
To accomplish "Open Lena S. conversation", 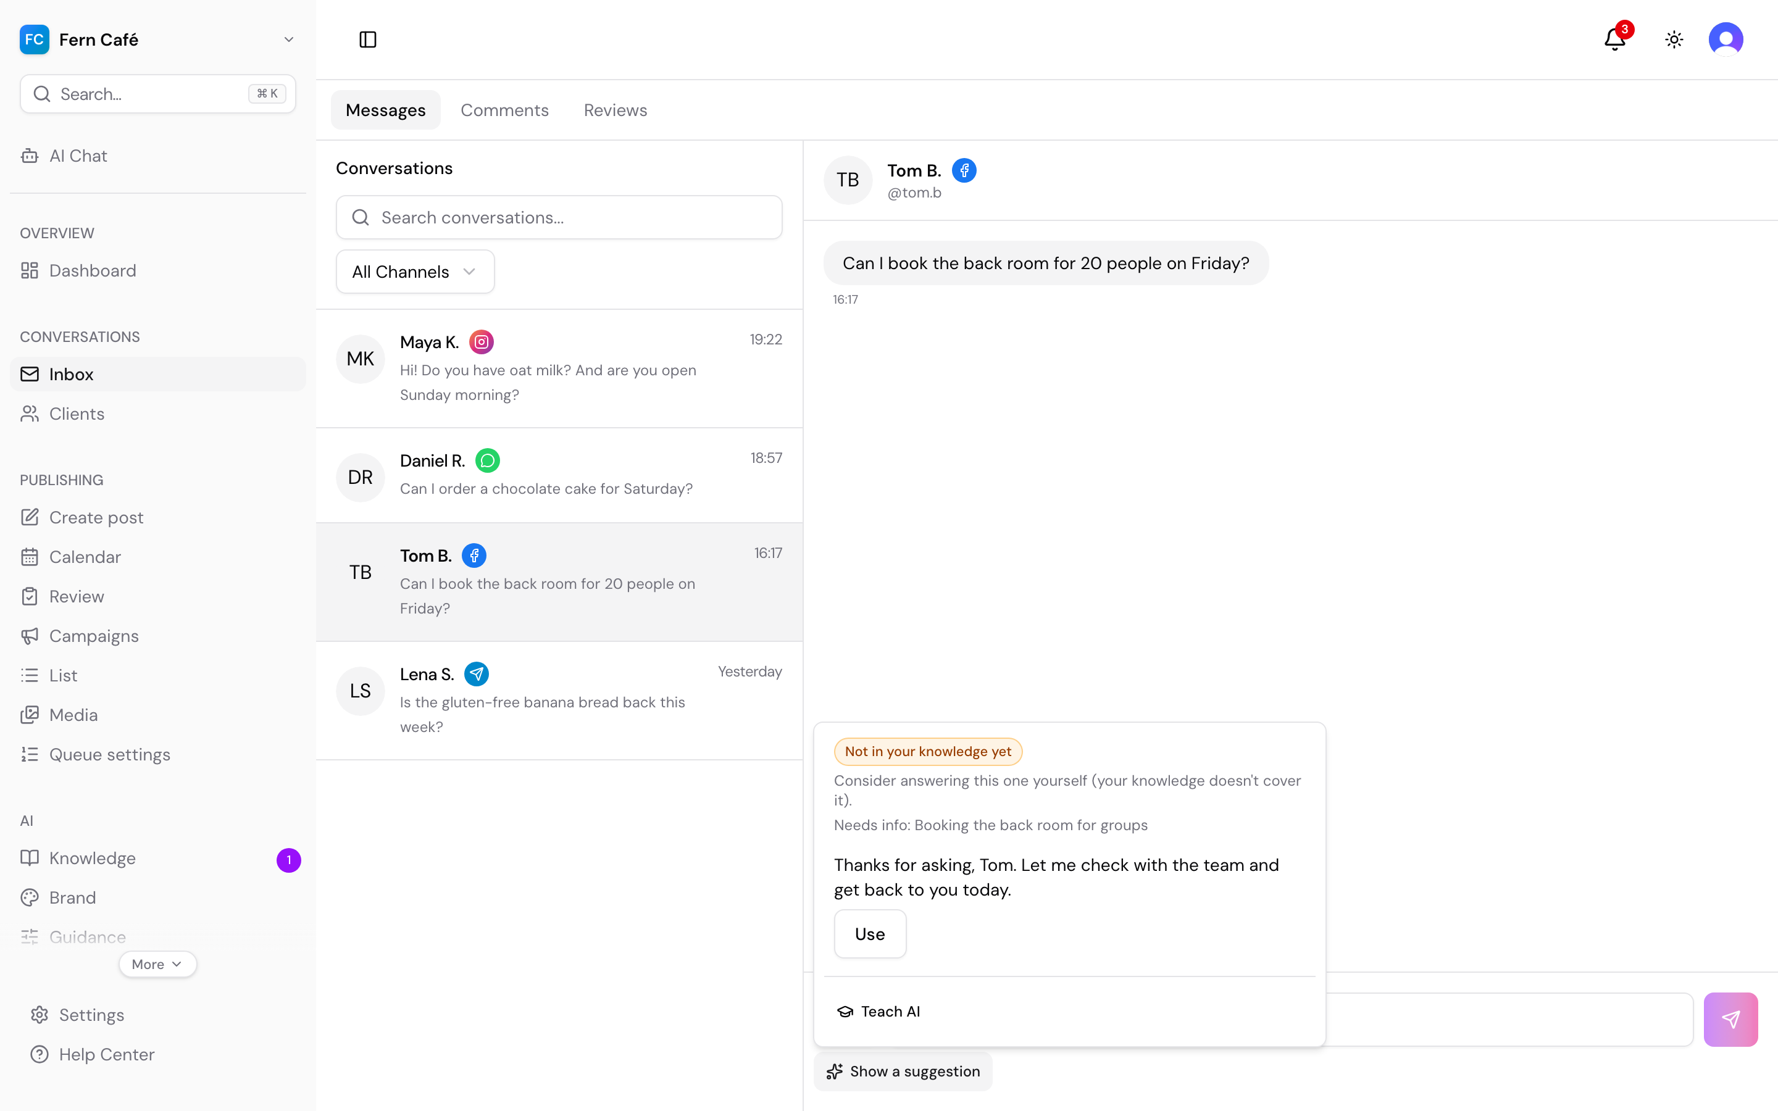I will click(x=559, y=701).
